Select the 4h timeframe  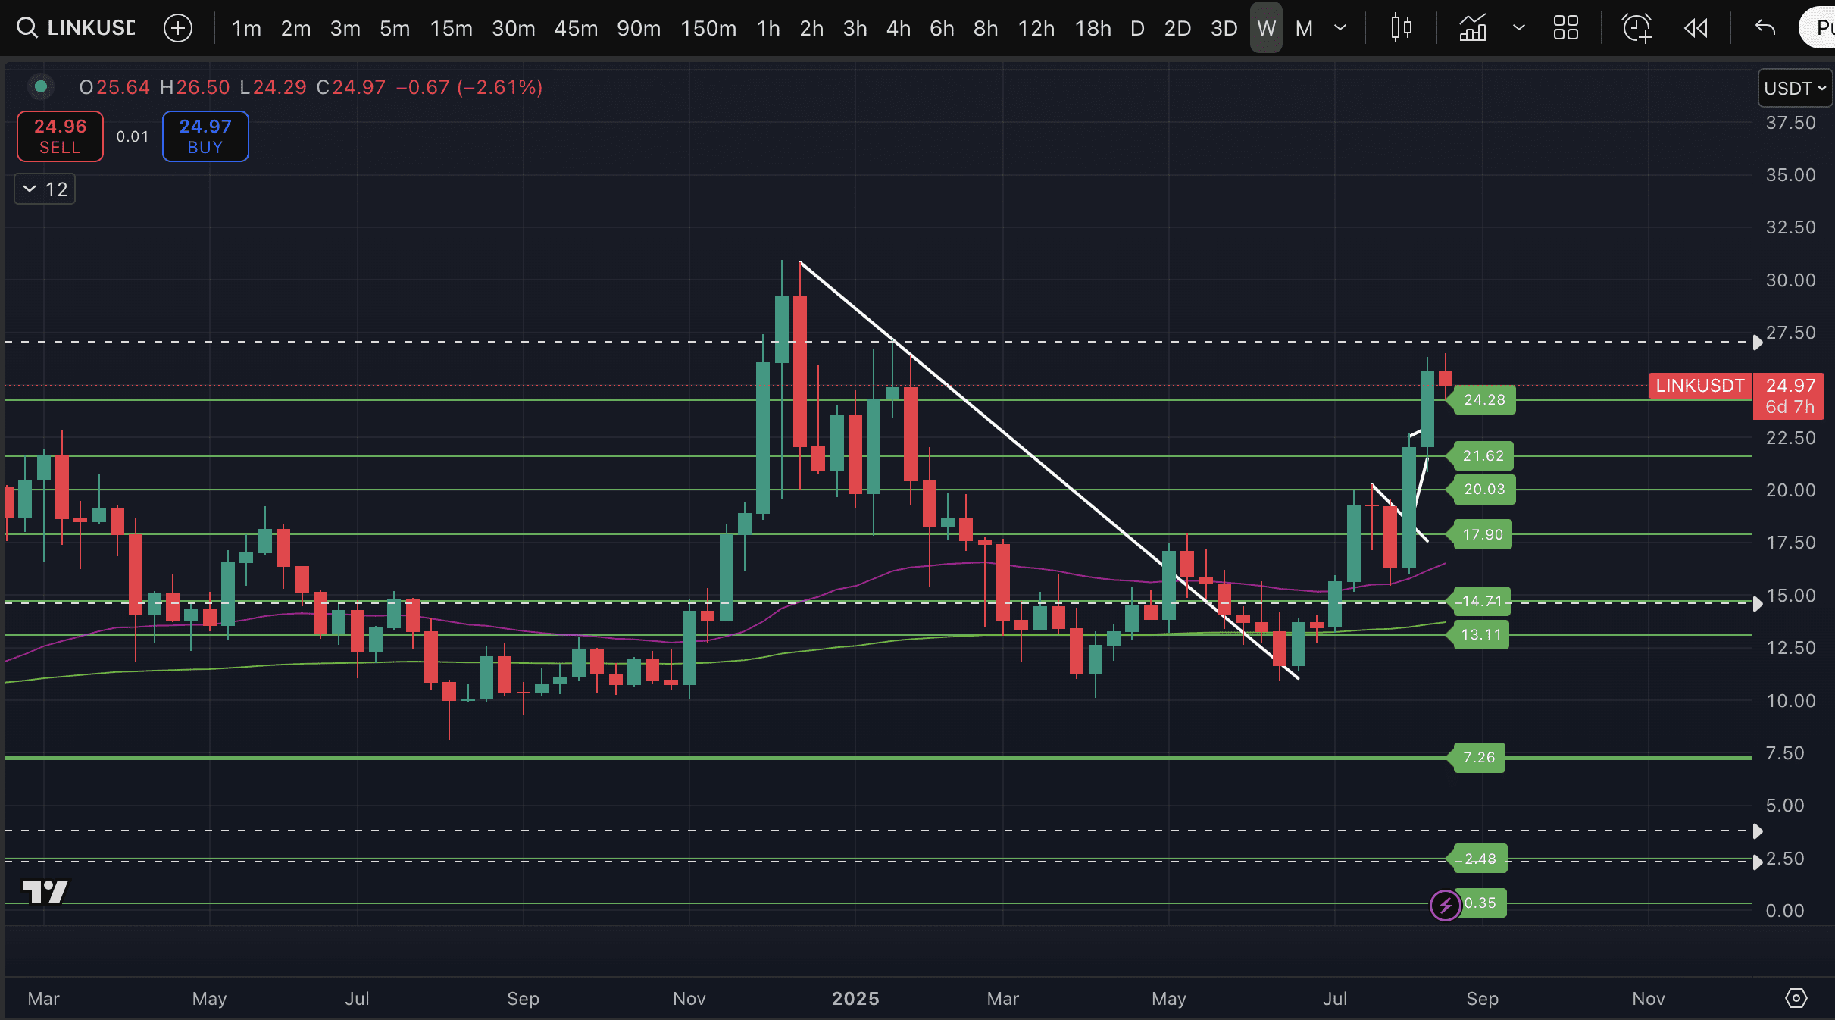coord(899,28)
